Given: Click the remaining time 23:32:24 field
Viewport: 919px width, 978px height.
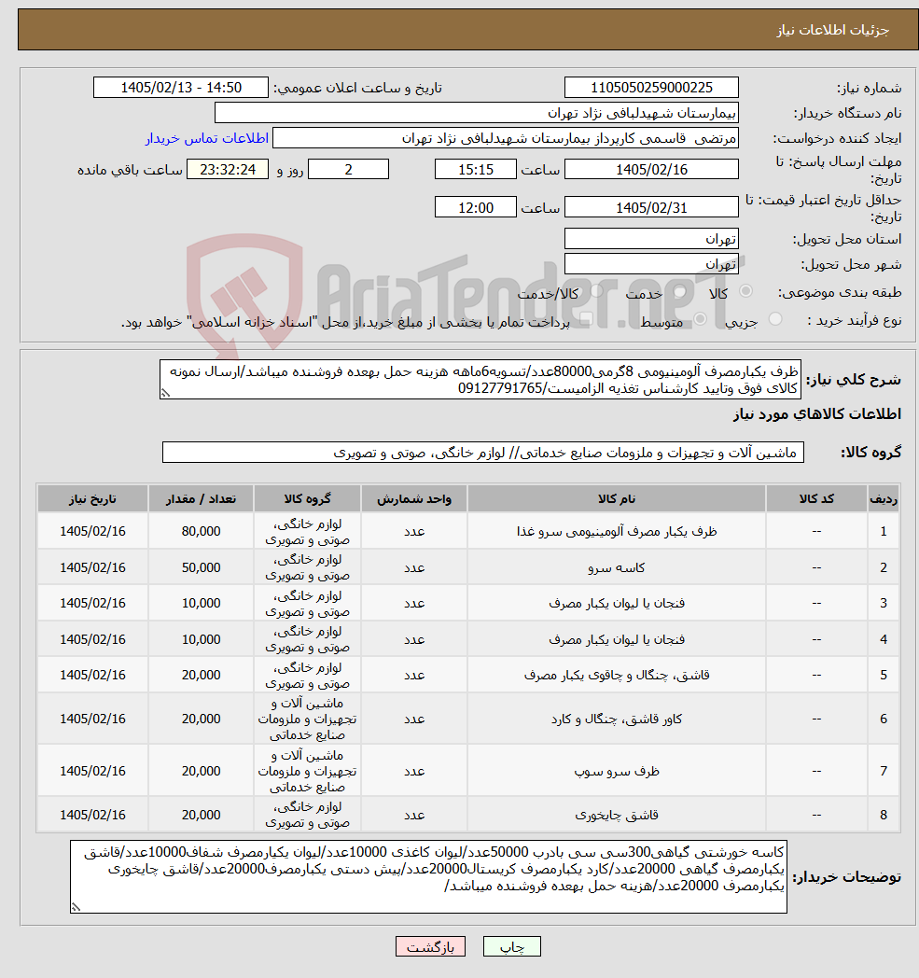Looking at the screenshot, I should pos(228,170).
